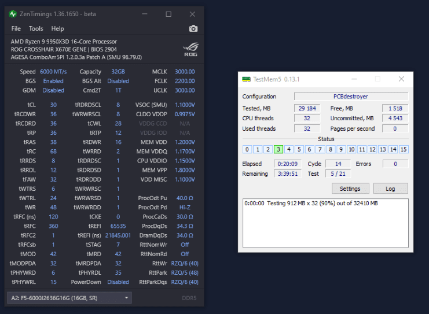429x314 pixels.
Task: Click the ZenTimings app icon in title bar
Action: 13,14
